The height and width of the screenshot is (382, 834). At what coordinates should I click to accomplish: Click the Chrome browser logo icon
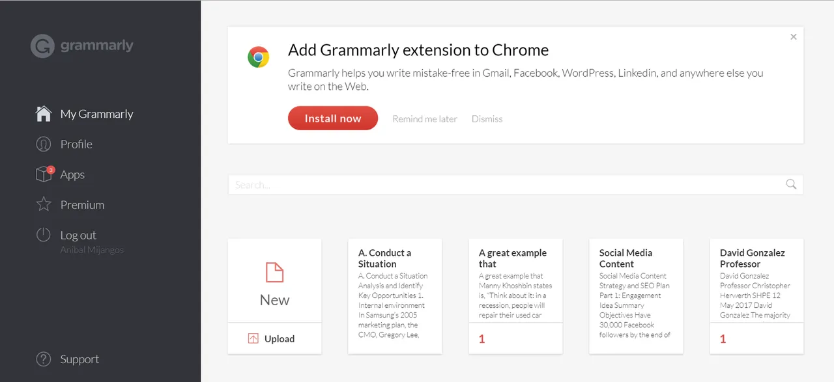pyautogui.click(x=259, y=57)
